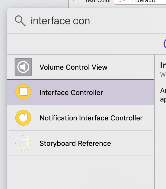Pick Notification Interface Controller label text
Screen dimensions: 166x189
91,118
